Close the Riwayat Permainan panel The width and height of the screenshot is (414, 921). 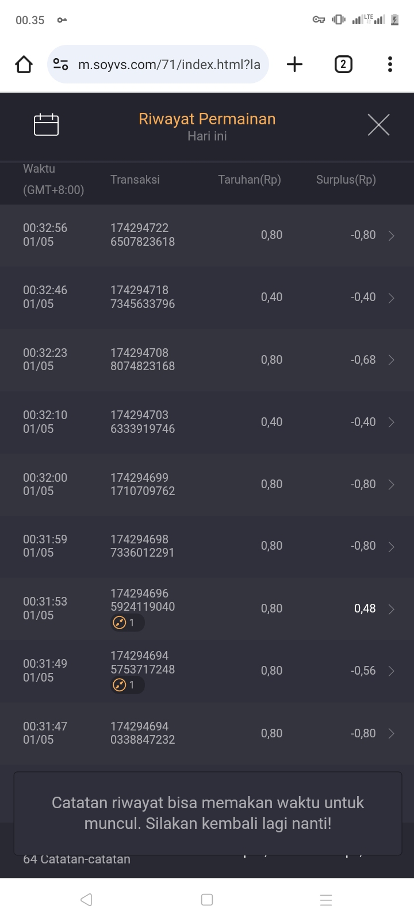(378, 125)
